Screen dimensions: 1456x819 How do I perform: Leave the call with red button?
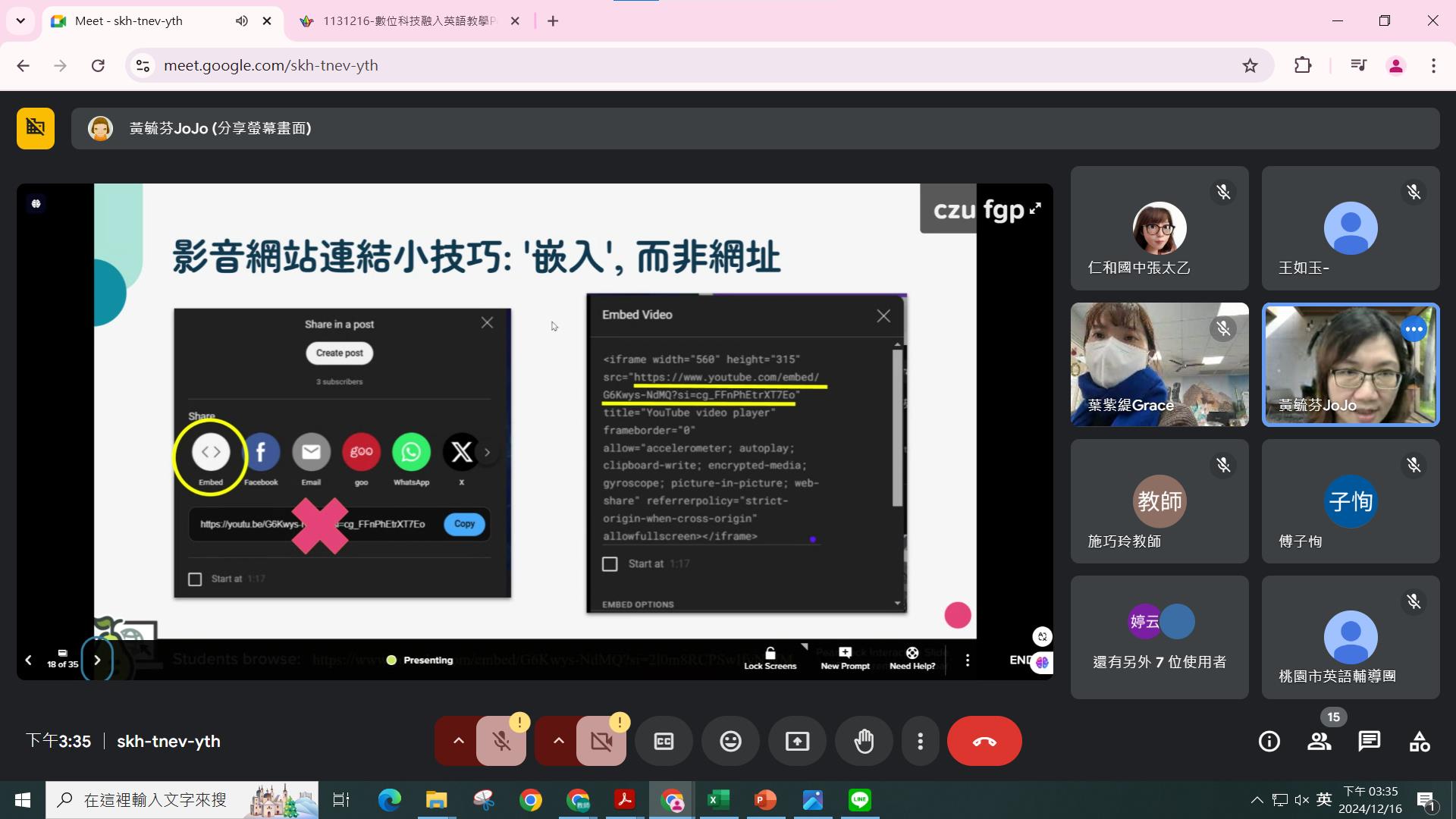coord(984,741)
